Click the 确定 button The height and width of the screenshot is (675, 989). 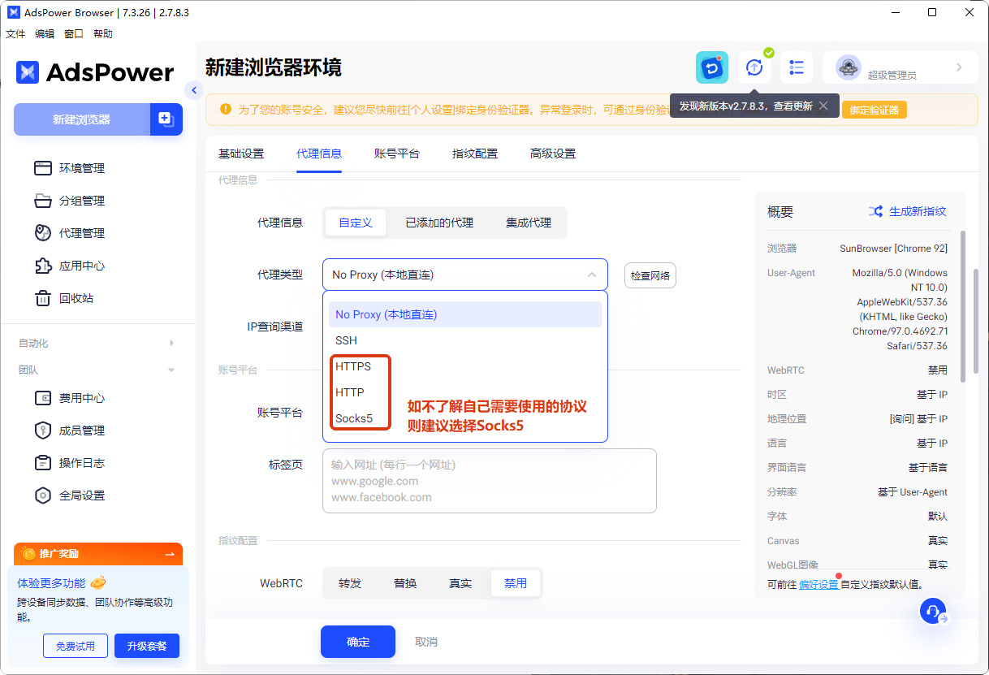click(x=357, y=642)
